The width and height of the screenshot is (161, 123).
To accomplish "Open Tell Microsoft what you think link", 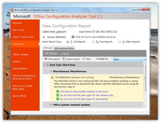I will pos(24,77).
